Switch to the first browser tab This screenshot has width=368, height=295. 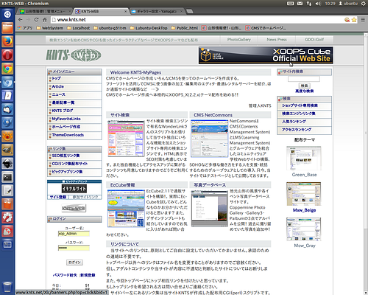coord(46,11)
